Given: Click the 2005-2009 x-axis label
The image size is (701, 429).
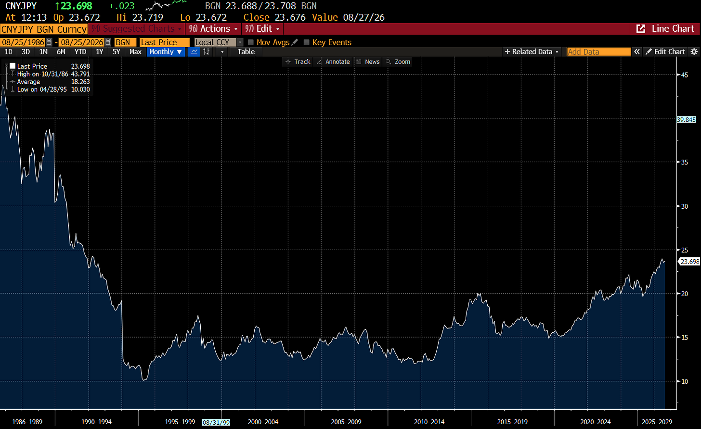Looking at the screenshot, I should (x=347, y=422).
